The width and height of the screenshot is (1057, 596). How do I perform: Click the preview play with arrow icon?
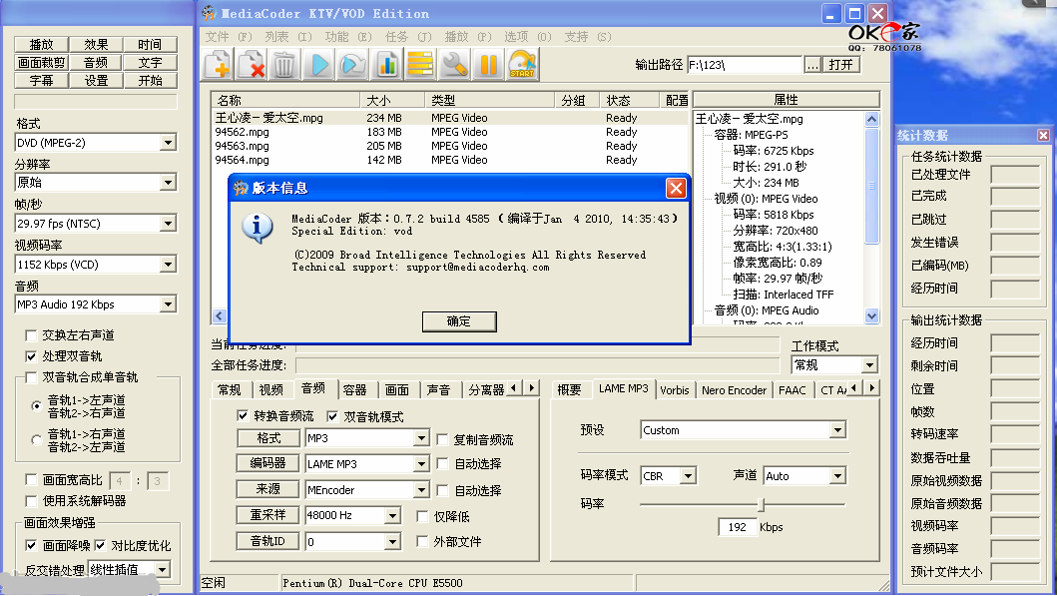click(352, 65)
